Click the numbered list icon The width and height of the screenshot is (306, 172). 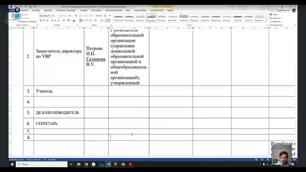pyautogui.click(x=86, y=16)
